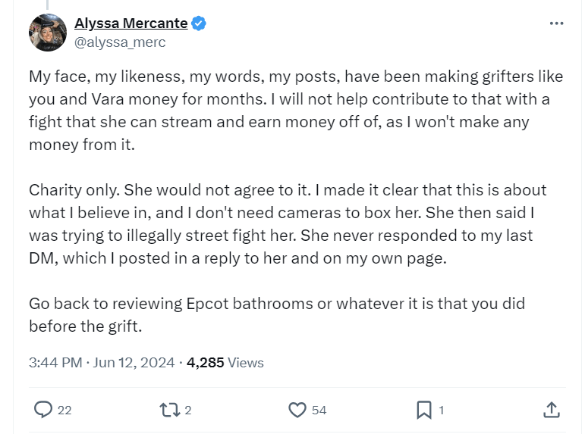Click the thread connector line above the avatar
This screenshot has width=585, height=434.
coord(47,5)
